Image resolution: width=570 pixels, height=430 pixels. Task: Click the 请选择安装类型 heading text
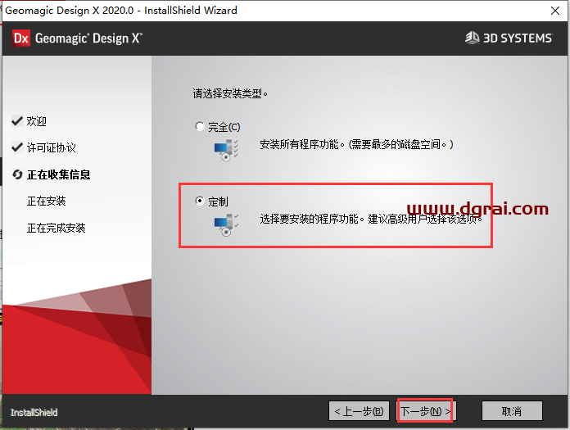[230, 93]
